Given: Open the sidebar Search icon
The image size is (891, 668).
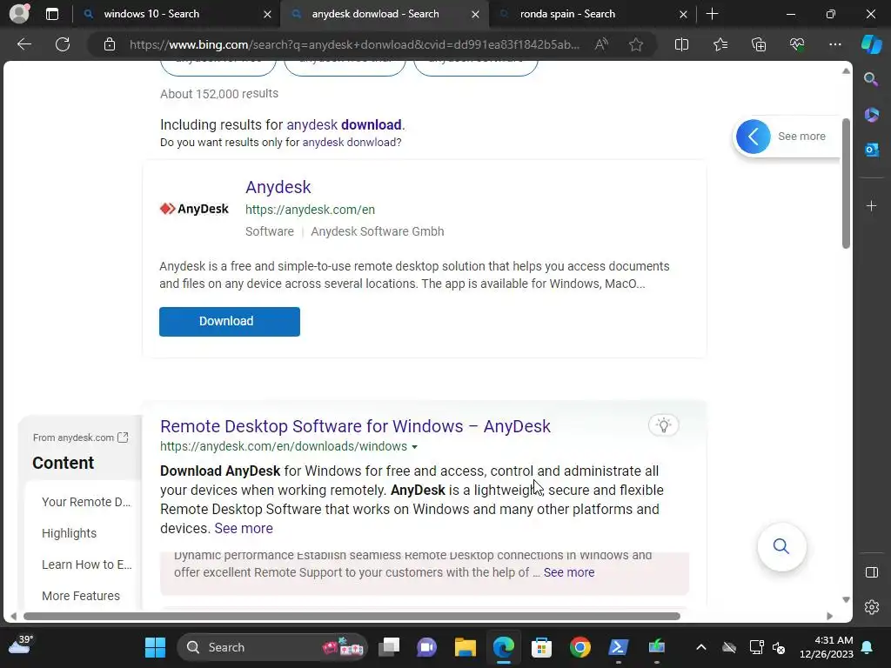Looking at the screenshot, I should click(871, 79).
